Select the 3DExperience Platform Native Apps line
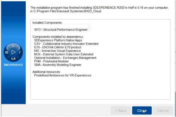 click(58, 40)
